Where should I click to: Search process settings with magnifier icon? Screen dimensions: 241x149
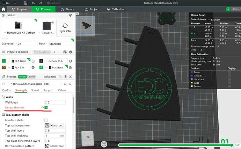point(71,84)
